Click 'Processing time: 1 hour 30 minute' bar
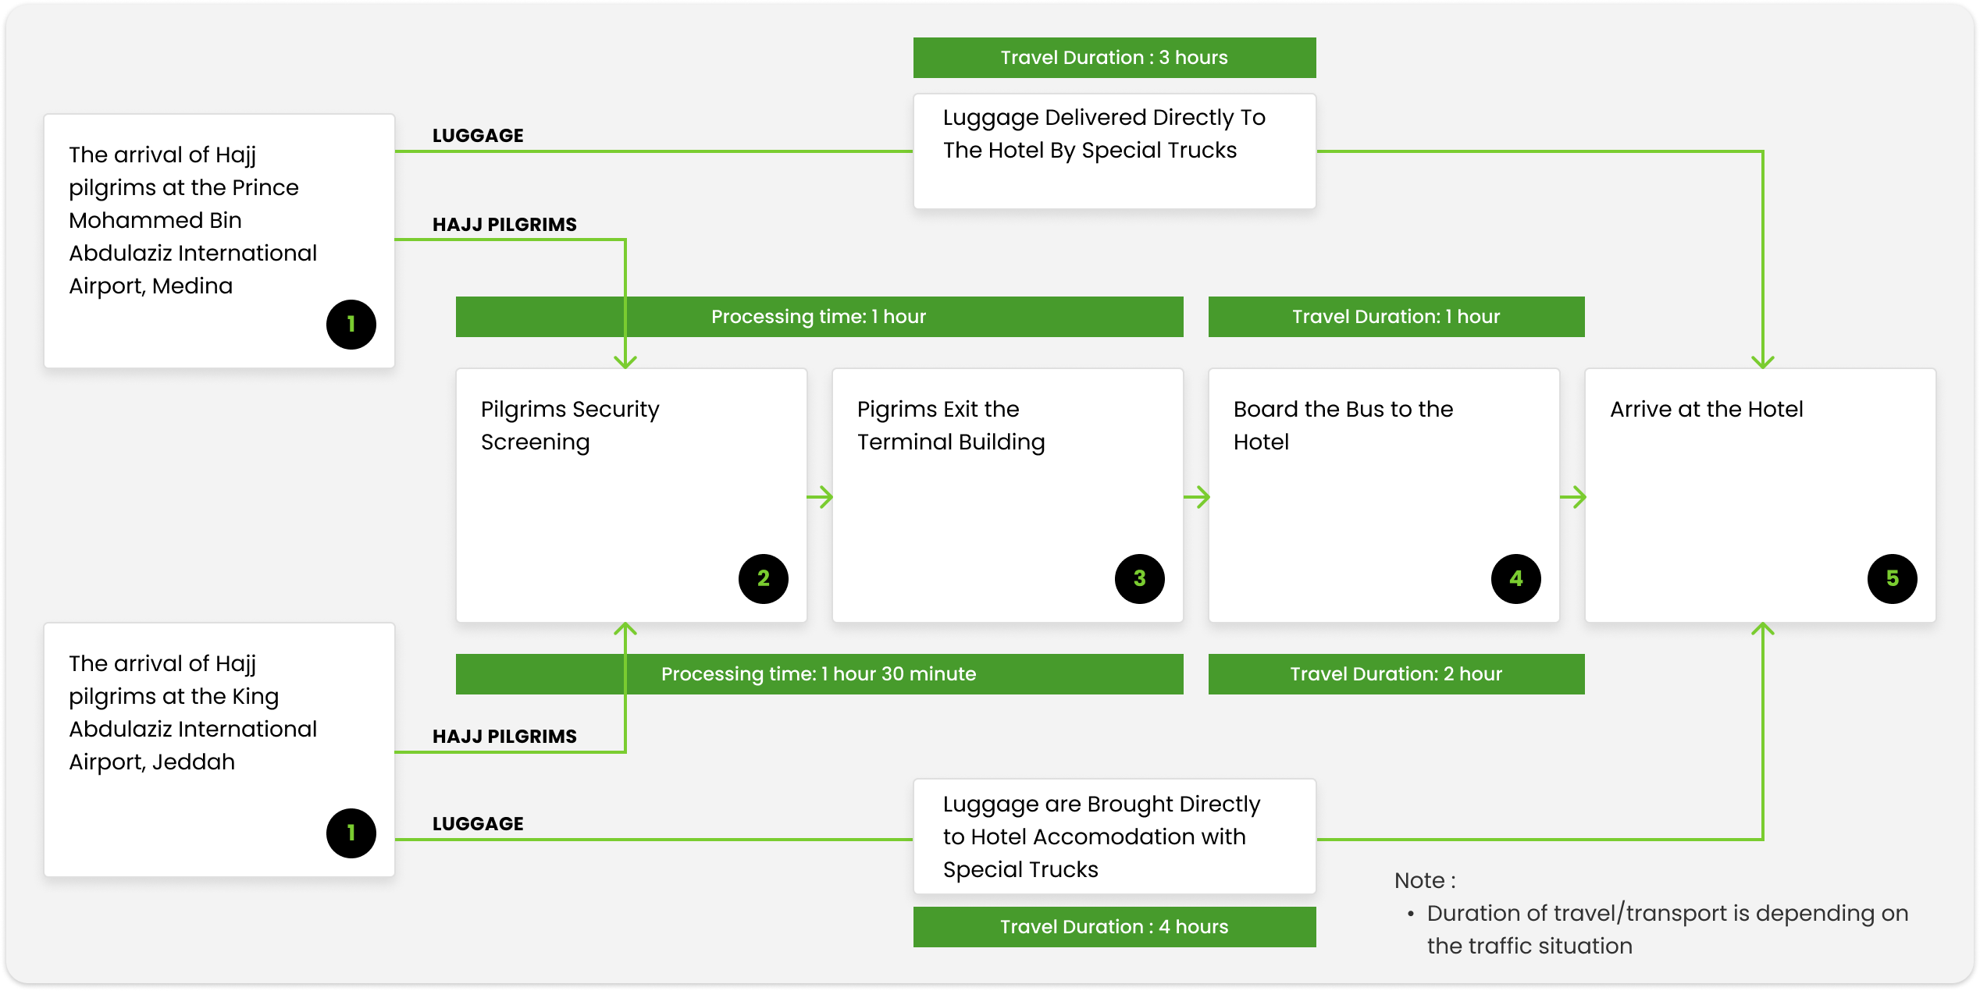The width and height of the screenshot is (1980, 991). point(819,674)
